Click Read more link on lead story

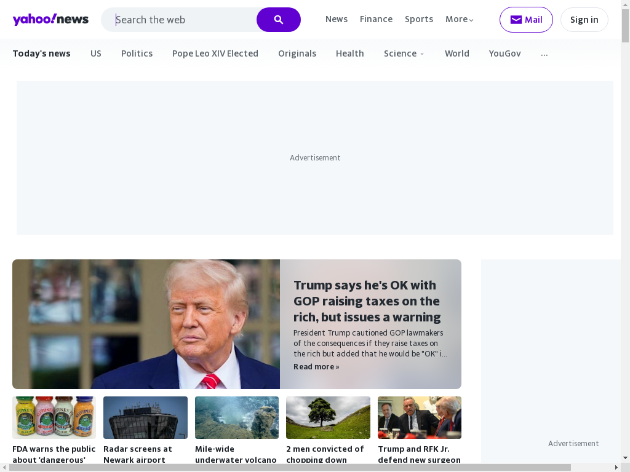[316, 366]
